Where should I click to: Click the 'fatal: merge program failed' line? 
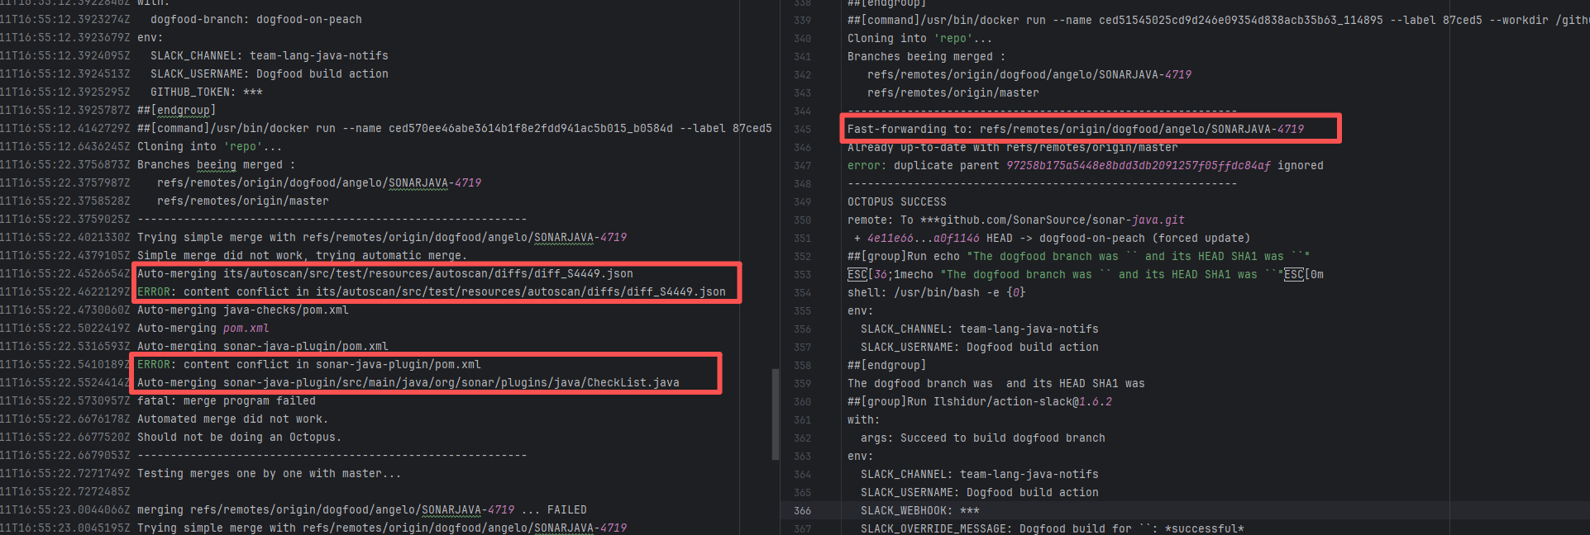tap(226, 401)
